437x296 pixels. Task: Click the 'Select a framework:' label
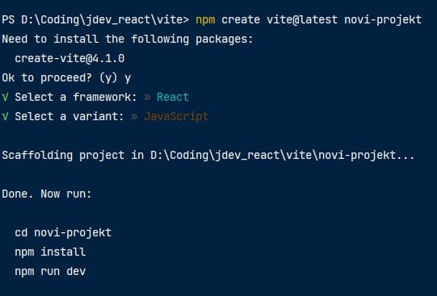[x=76, y=97]
